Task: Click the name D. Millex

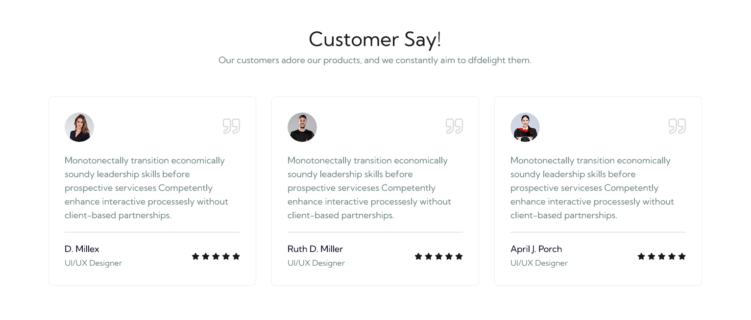Action: coord(82,249)
